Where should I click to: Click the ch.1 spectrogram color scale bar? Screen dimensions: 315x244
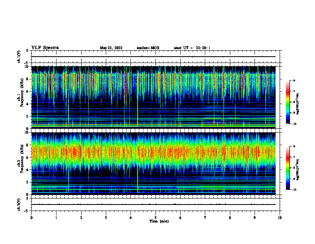[288, 102]
